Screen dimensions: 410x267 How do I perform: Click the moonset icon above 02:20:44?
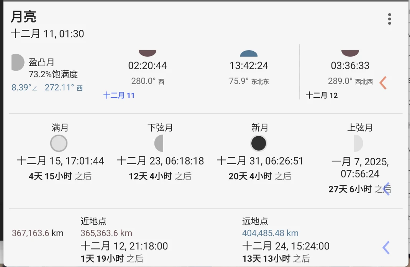coord(148,53)
